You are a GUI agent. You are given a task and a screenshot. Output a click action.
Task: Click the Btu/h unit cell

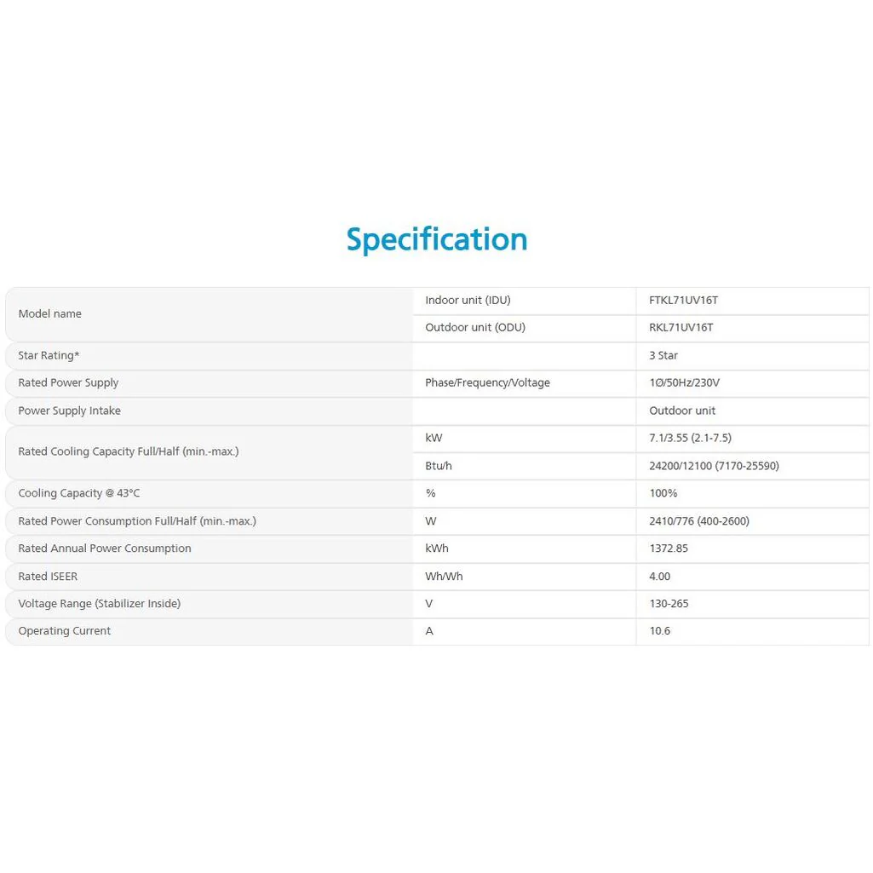[x=439, y=467]
